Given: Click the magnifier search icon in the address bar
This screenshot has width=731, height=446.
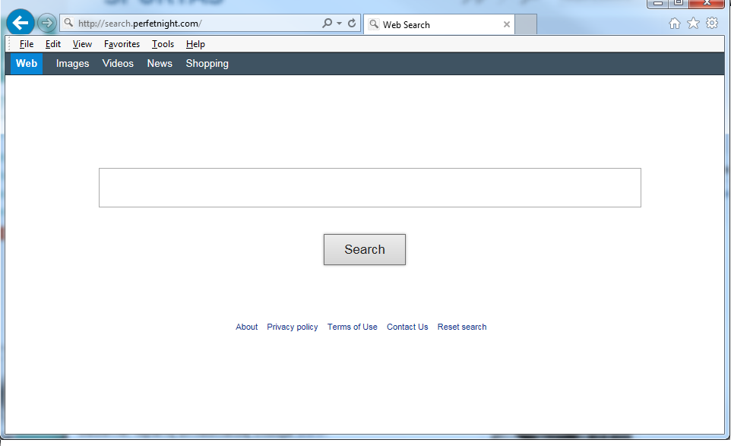Looking at the screenshot, I should pyautogui.click(x=328, y=23).
